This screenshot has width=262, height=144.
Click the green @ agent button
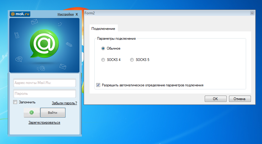(32, 113)
